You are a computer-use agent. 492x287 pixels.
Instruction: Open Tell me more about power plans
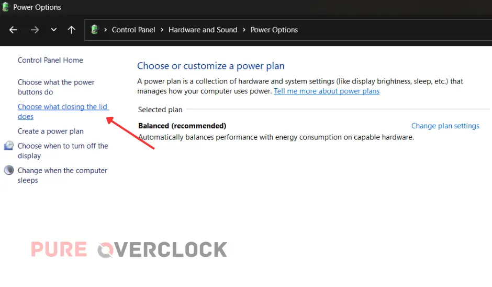327,91
